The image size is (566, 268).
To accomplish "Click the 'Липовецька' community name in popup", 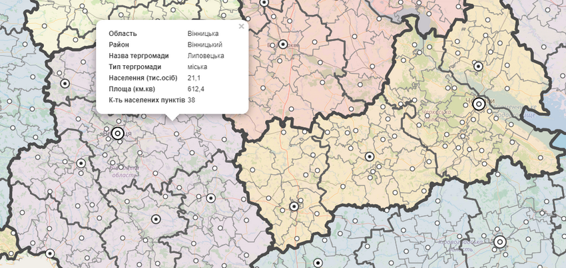I will (206, 56).
